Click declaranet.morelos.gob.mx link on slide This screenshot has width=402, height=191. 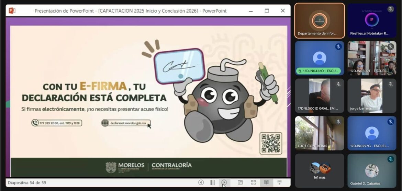point(126,123)
